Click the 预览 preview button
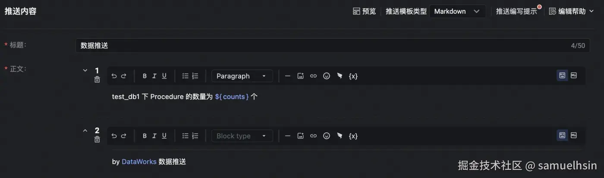 [x=364, y=12]
